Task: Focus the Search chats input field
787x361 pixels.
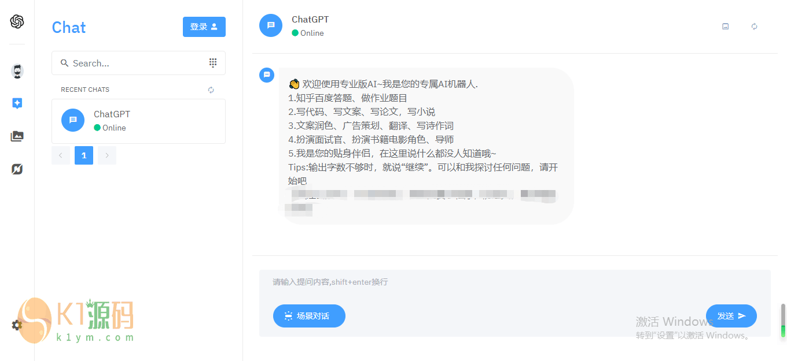Action: 138,63
